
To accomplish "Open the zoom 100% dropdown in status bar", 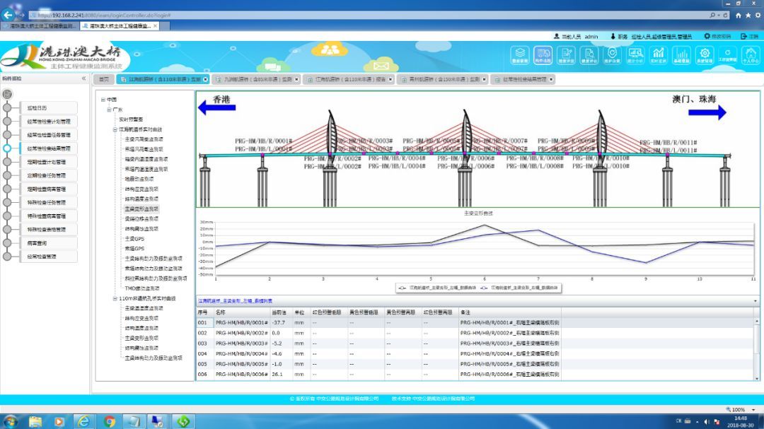I will pos(754,409).
